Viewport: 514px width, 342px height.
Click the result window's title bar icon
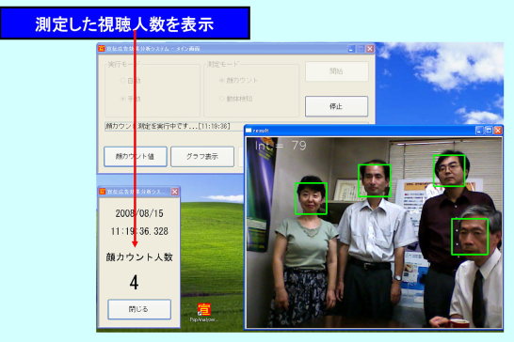pos(249,131)
